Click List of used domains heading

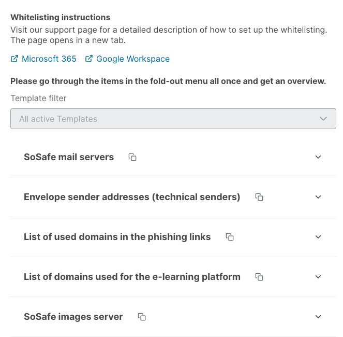click(117, 237)
